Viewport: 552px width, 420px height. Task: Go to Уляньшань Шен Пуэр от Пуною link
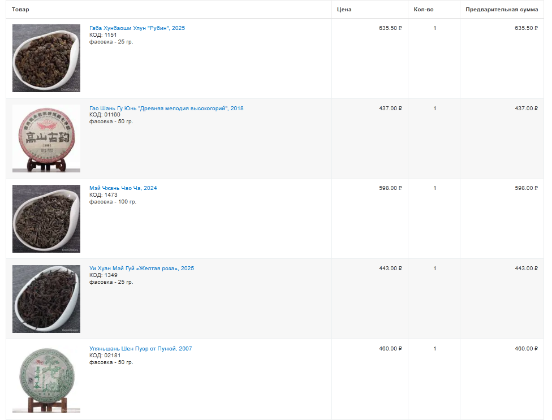[140, 349]
